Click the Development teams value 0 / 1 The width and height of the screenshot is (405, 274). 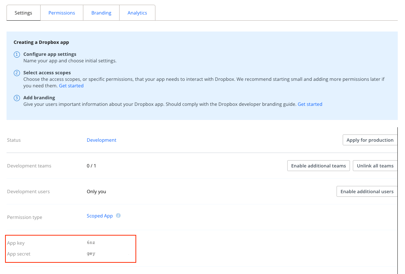91,166
